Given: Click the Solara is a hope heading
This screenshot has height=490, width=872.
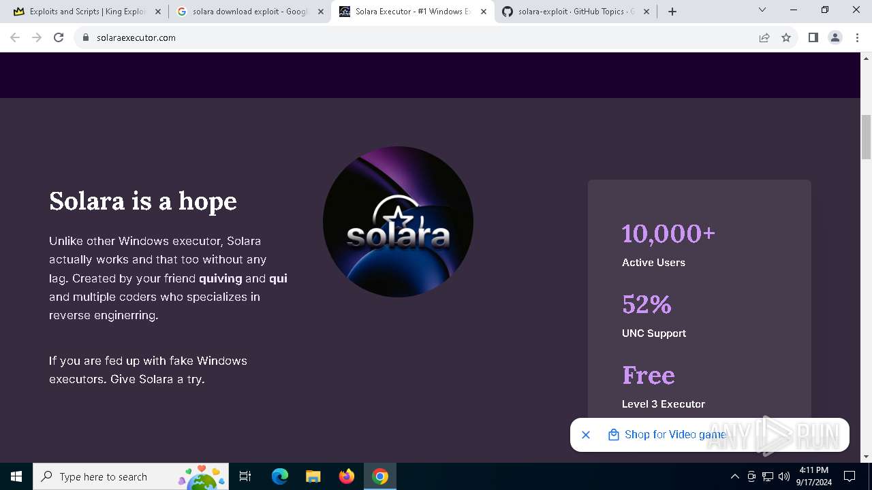Looking at the screenshot, I should [x=143, y=201].
